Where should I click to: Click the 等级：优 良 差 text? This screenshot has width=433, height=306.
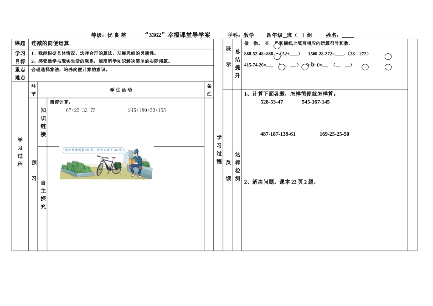tap(109, 36)
